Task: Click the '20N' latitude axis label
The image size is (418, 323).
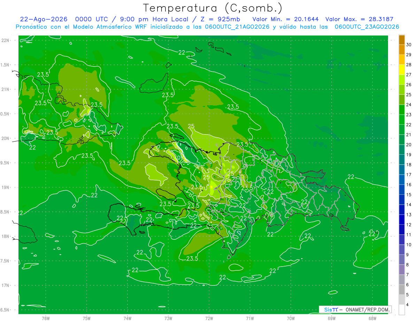Action: 5,138
